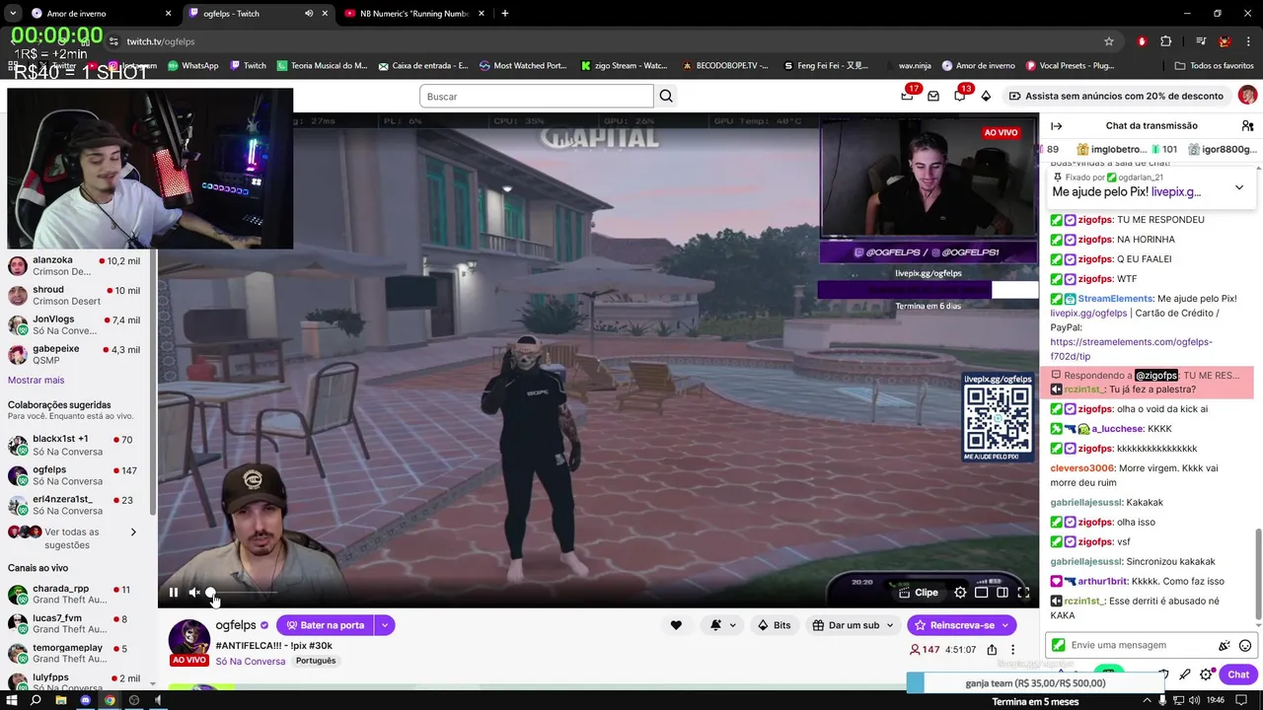Open the user avatar menu in header
The height and width of the screenshot is (710, 1263).
[1247, 96]
